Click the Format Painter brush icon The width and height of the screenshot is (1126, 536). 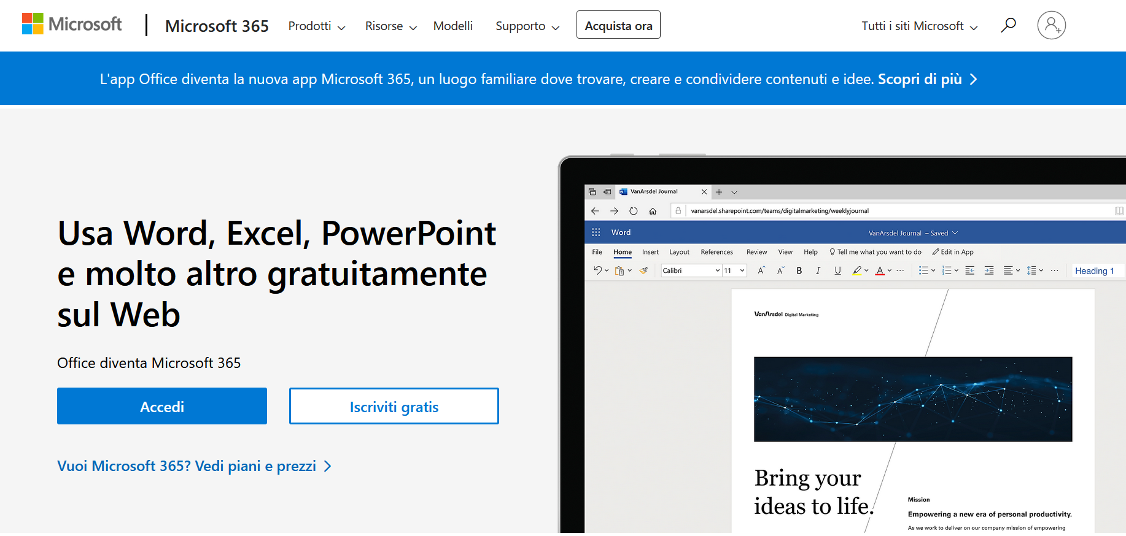tap(643, 270)
